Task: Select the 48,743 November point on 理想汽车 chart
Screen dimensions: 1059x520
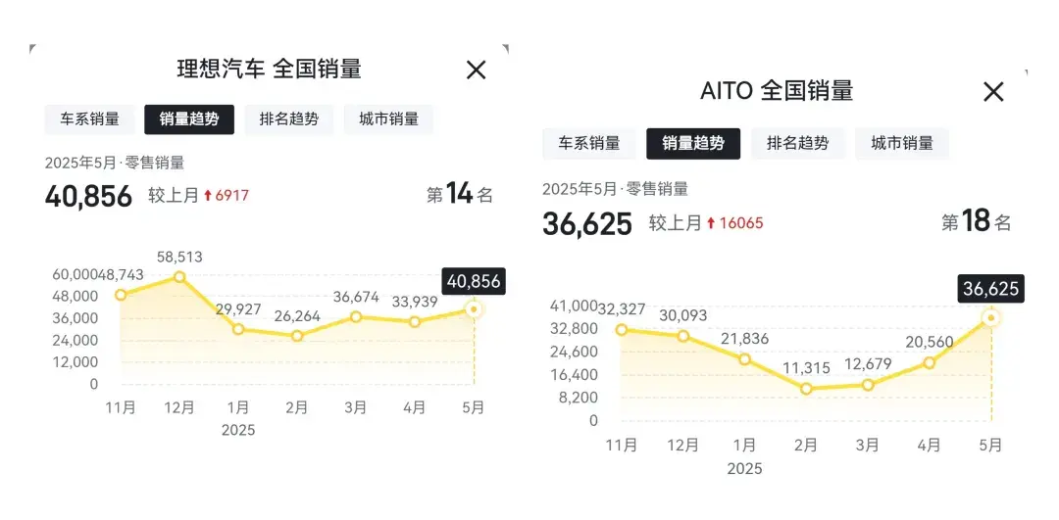Action: [121, 295]
